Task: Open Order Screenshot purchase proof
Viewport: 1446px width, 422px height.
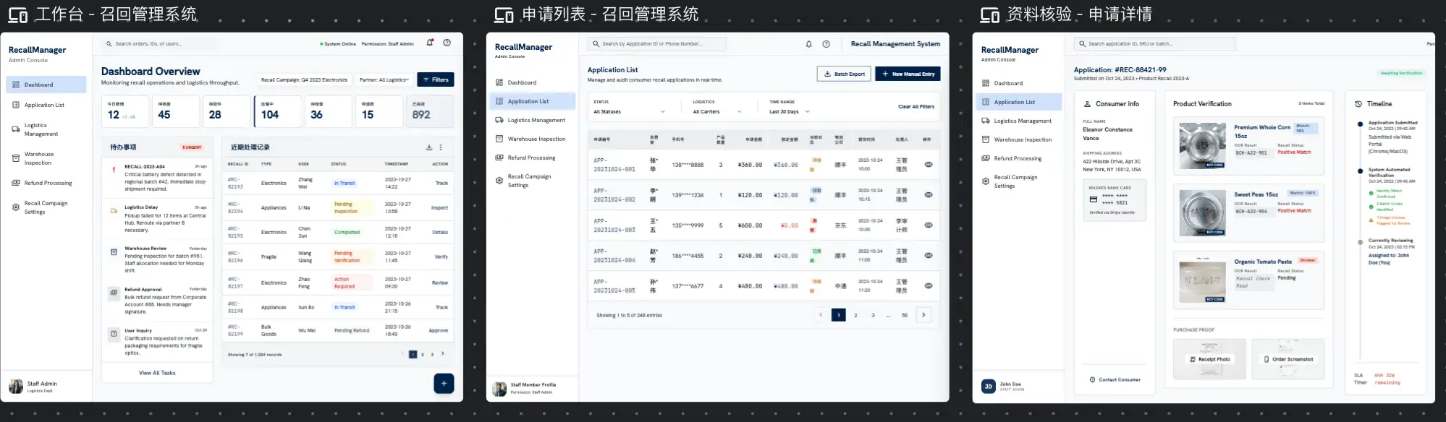Action: click(x=1288, y=359)
